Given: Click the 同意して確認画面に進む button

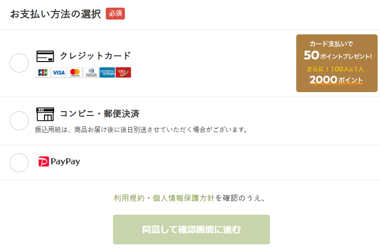Looking at the screenshot, I should pyautogui.click(x=191, y=230).
